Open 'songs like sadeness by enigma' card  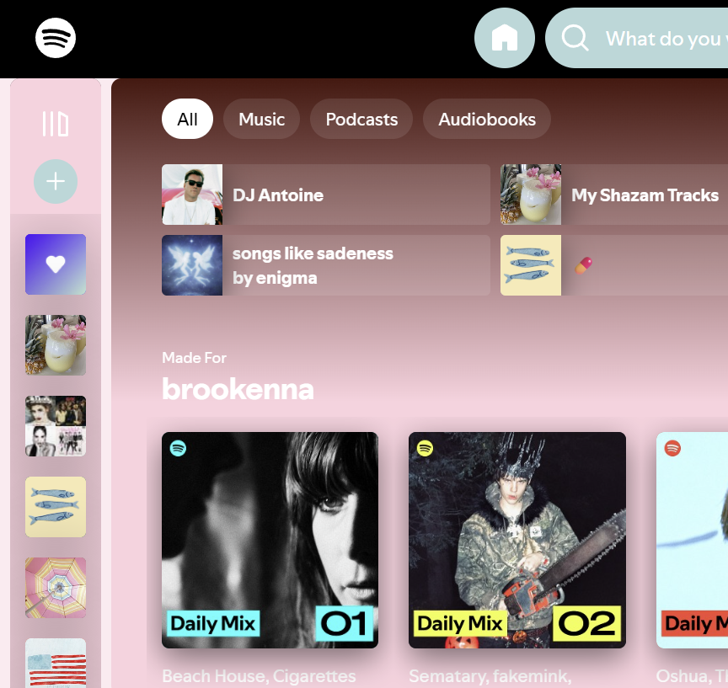pyautogui.click(x=326, y=265)
